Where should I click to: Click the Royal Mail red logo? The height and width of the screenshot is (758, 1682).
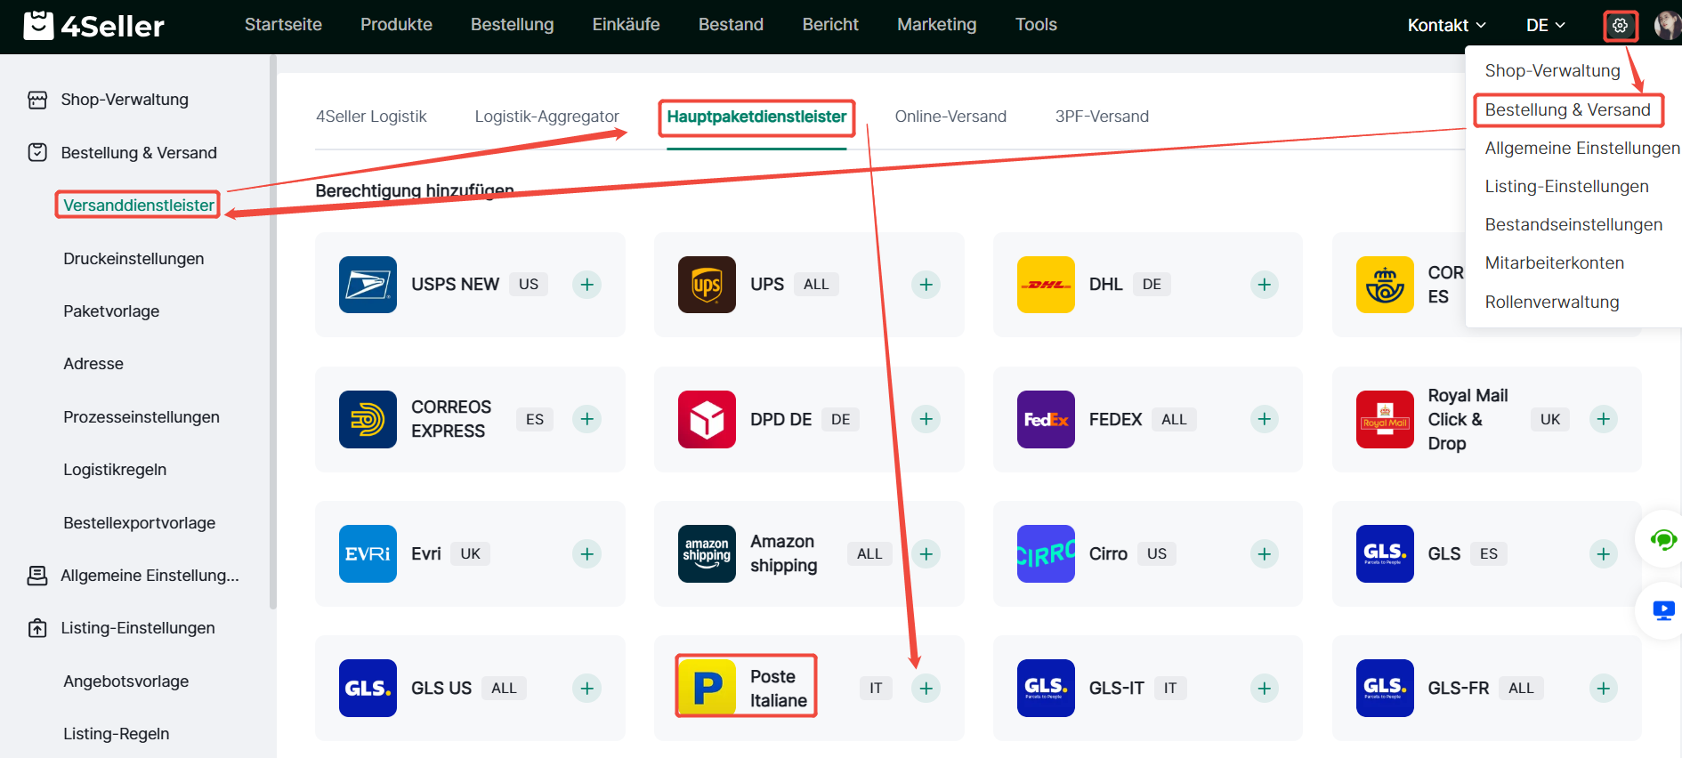coord(1385,419)
